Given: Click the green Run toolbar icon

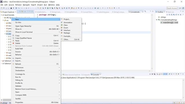Looking at the screenshot, I should tap(48, 8).
